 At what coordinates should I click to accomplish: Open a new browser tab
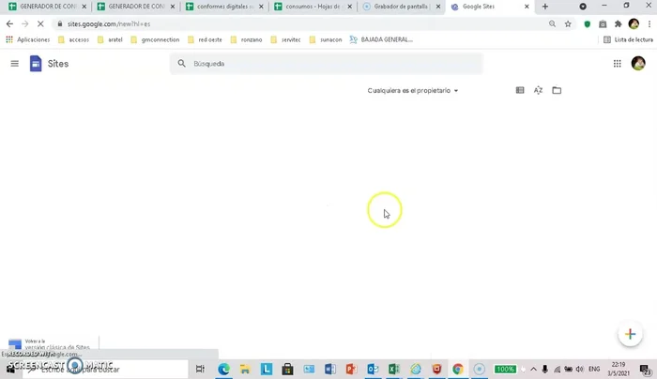click(545, 7)
